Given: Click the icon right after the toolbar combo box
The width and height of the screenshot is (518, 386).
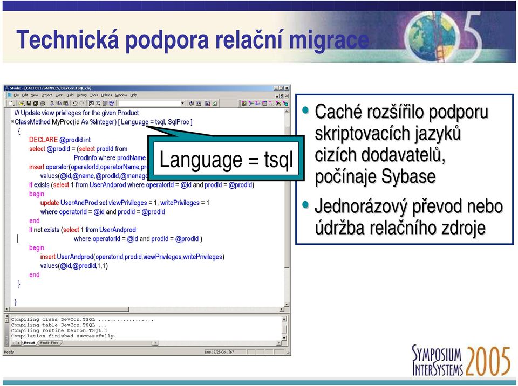Looking at the screenshot, I should coord(191,104).
